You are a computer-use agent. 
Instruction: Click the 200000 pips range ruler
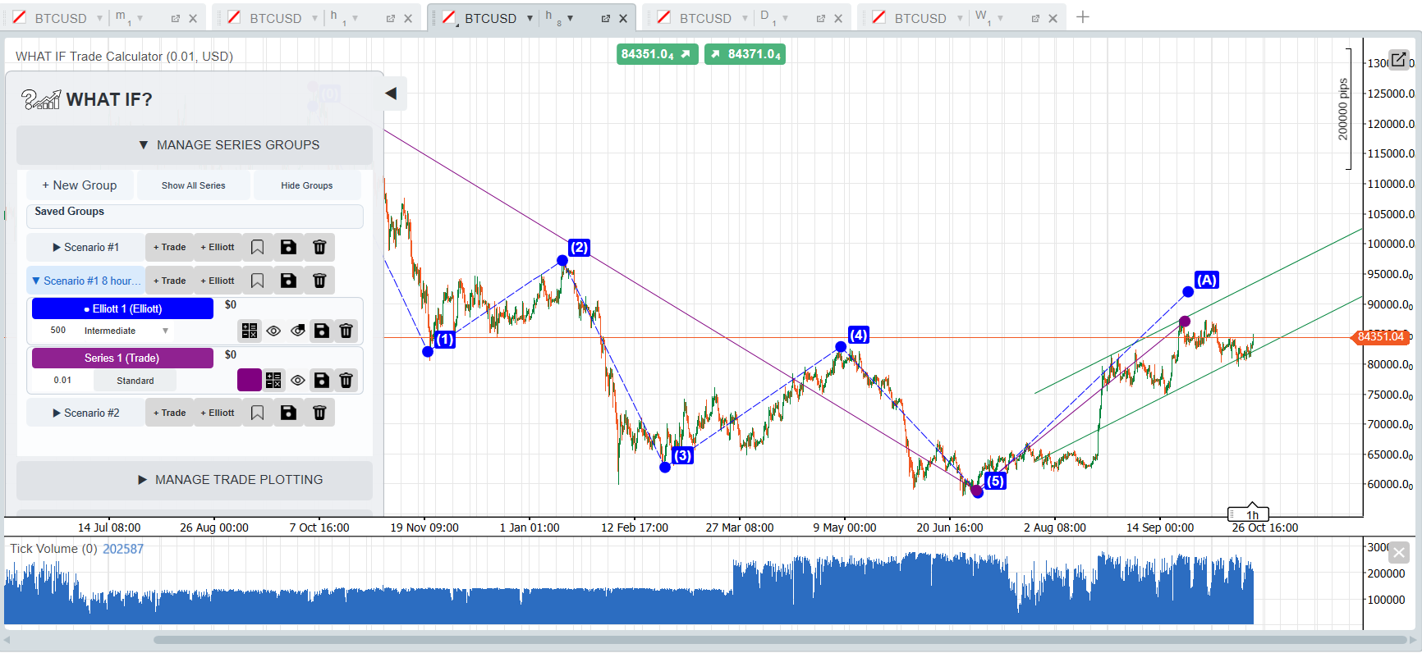point(1345,109)
